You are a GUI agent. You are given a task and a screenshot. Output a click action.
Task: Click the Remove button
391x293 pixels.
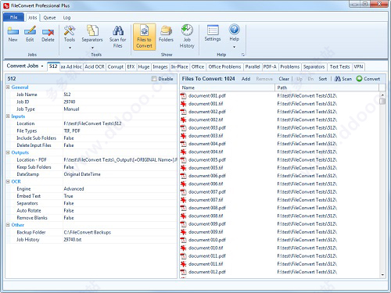click(x=264, y=79)
